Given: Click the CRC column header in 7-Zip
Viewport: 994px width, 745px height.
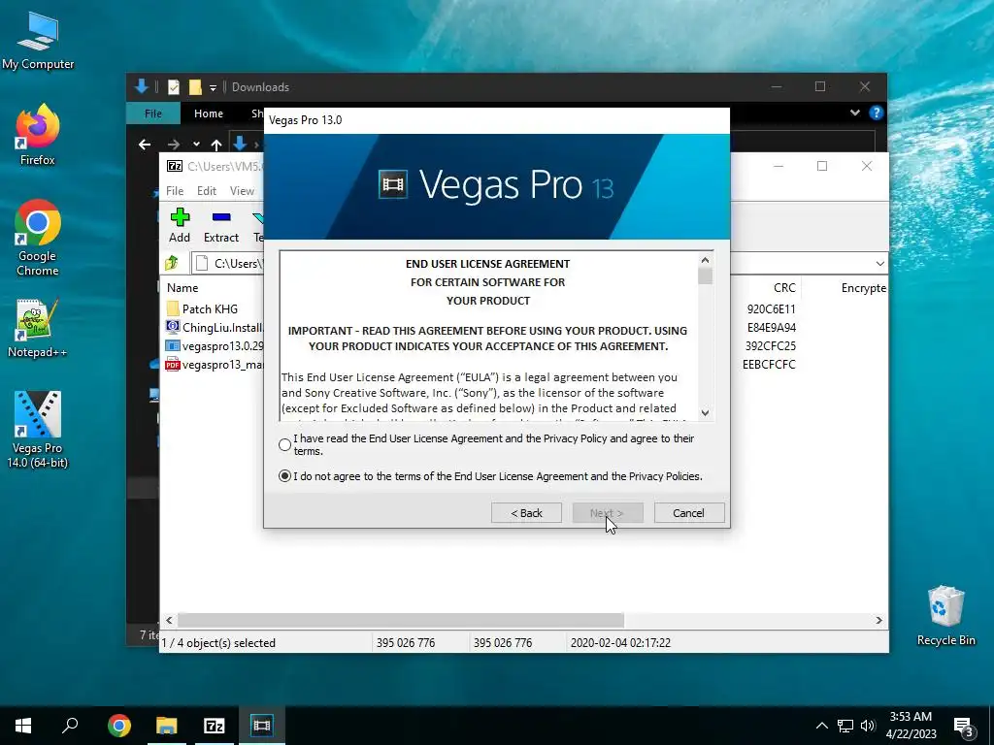Looking at the screenshot, I should pos(784,287).
